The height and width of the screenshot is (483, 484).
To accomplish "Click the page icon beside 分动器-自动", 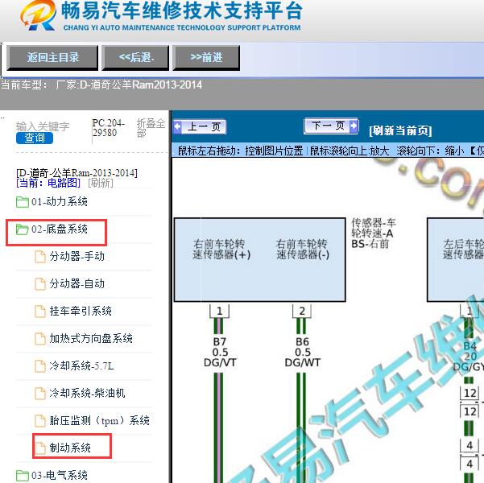I will pyautogui.click(x=40, y=284).
